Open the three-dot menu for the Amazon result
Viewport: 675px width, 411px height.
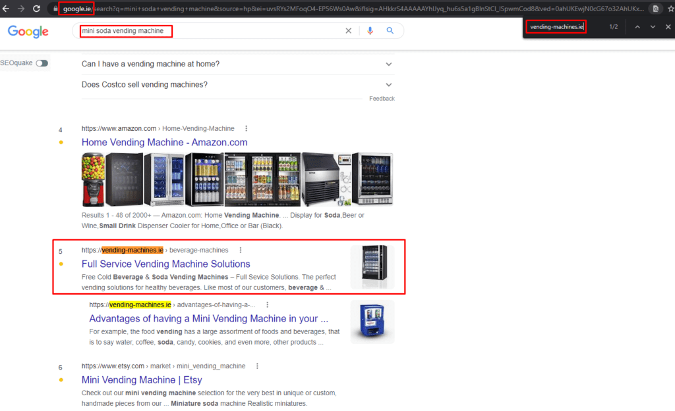click(247, 128)
